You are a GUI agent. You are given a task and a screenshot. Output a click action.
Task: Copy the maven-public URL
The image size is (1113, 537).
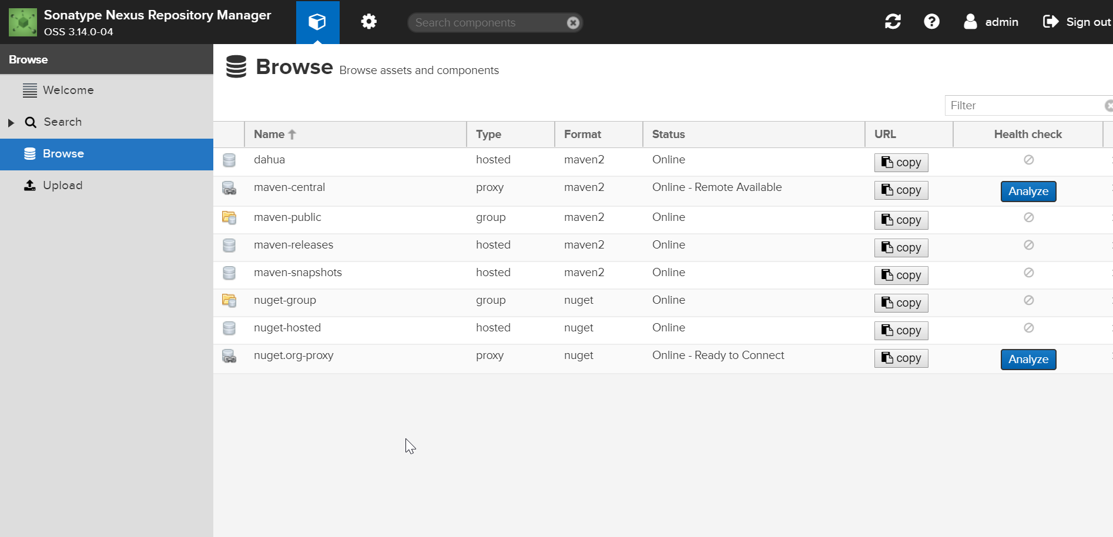click(x=901, y=220)
